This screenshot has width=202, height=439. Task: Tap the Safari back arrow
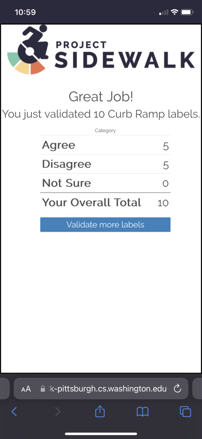[x=14, y=412]
